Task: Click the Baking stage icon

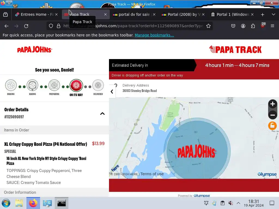Action: pos(32,85)
